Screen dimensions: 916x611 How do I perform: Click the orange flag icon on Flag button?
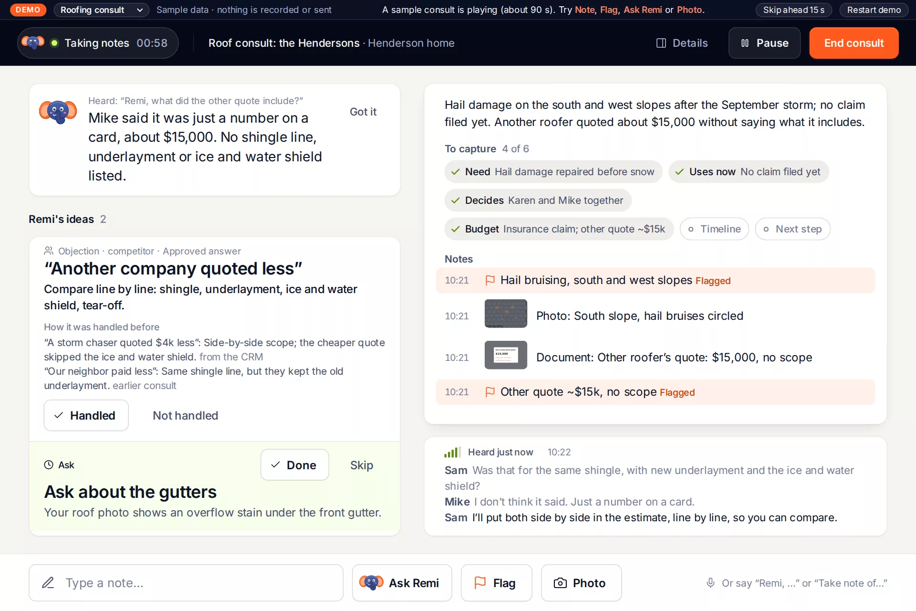pos(480,582)
